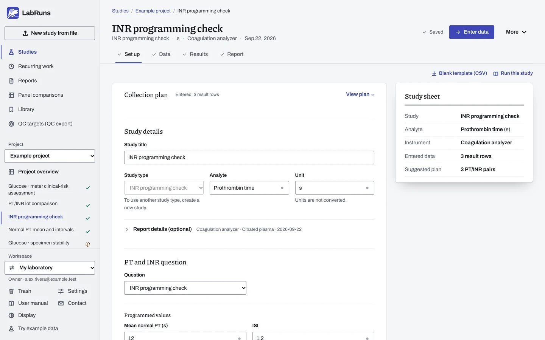Click the Unit input field
The image size is (545, 340).
click(335, 188)
